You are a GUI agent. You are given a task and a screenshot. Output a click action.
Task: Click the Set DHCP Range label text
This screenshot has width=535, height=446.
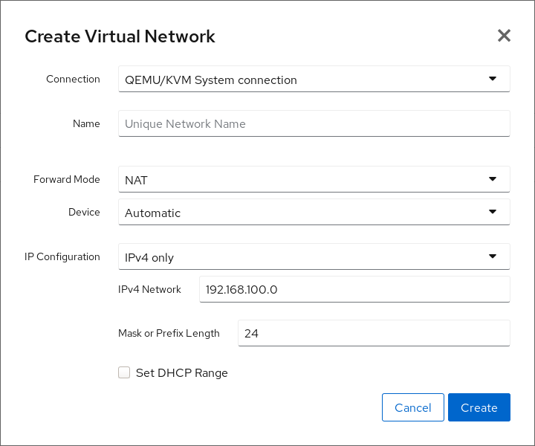[x=181, y=373]
